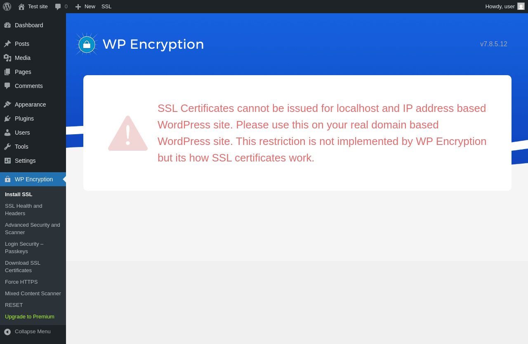Click the Plugins plug icon
The height and width of the screenshot is (344, 528).
pos(7,119)
